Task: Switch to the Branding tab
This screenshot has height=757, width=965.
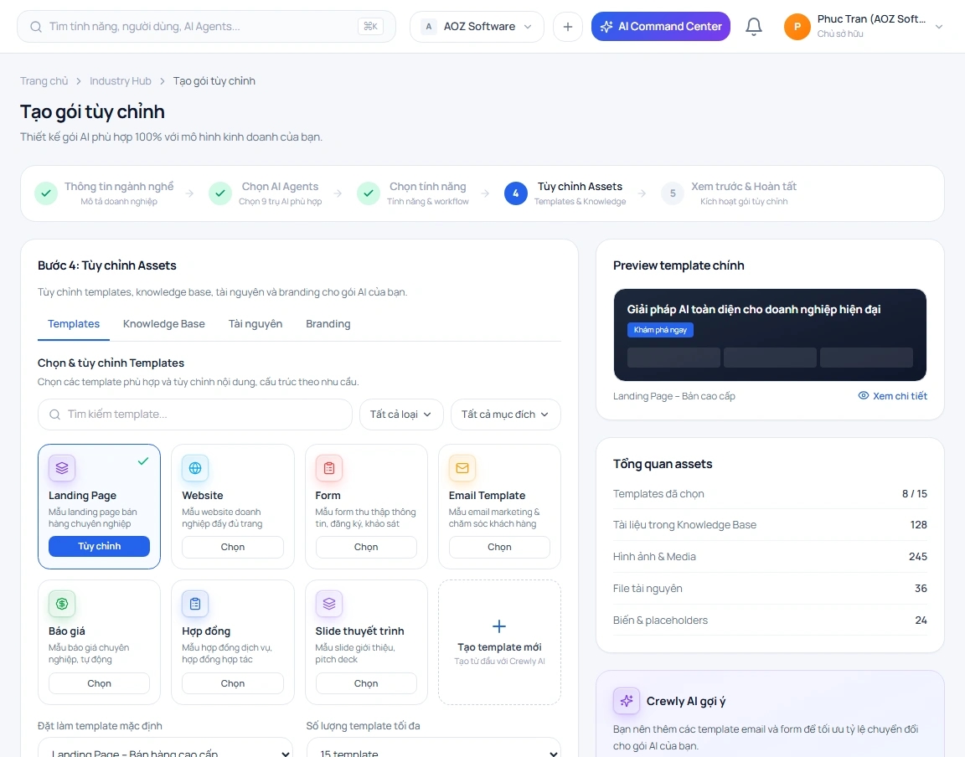Action: (x=328, y=324)
